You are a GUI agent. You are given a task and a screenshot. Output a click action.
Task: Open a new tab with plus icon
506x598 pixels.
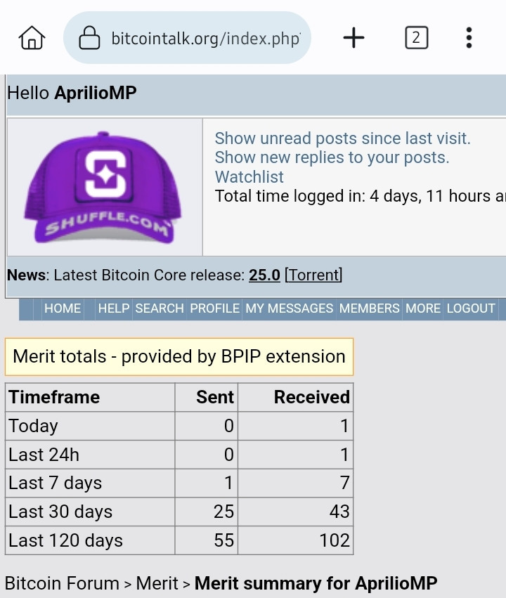pos(354,38)
